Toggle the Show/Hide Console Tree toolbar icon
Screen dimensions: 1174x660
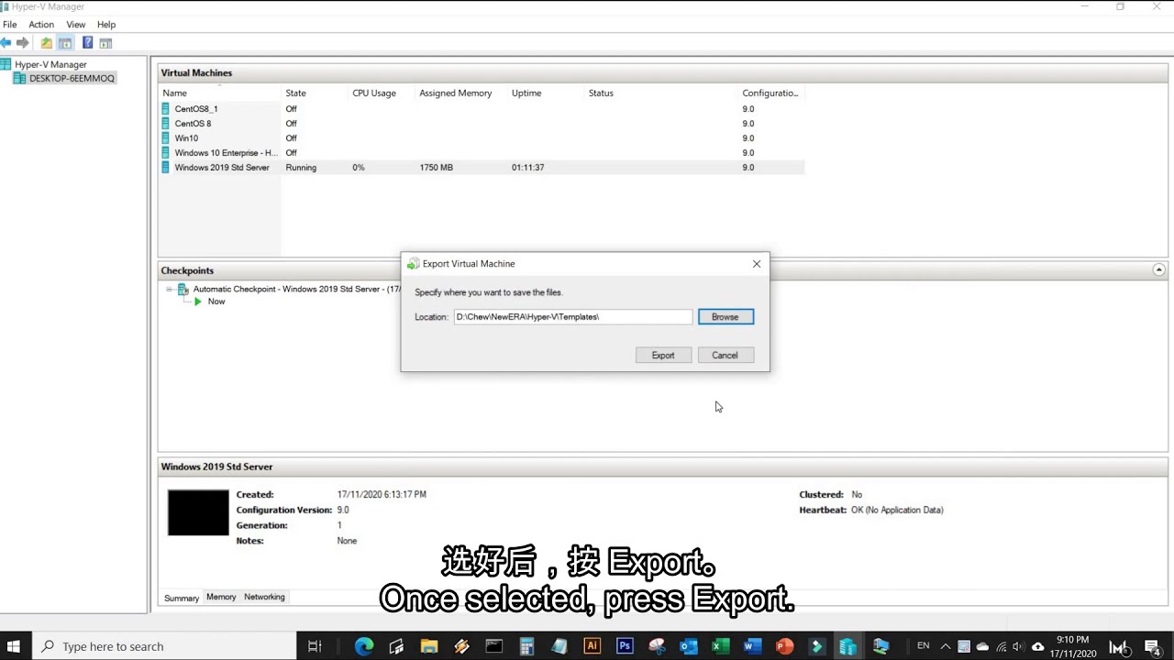tap(65, 43)
